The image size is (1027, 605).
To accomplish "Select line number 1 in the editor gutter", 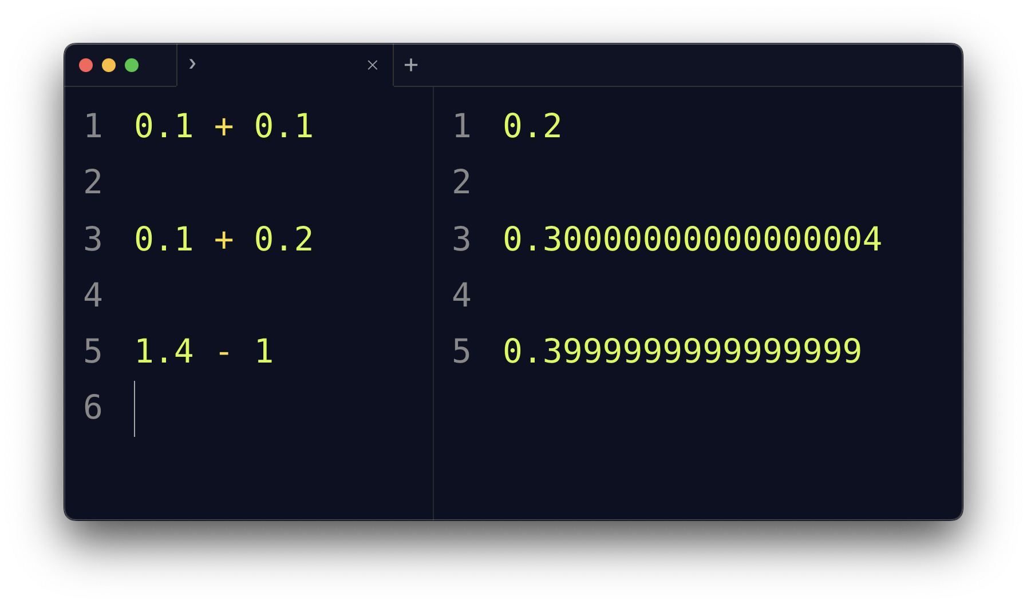I will coord(93,126).
